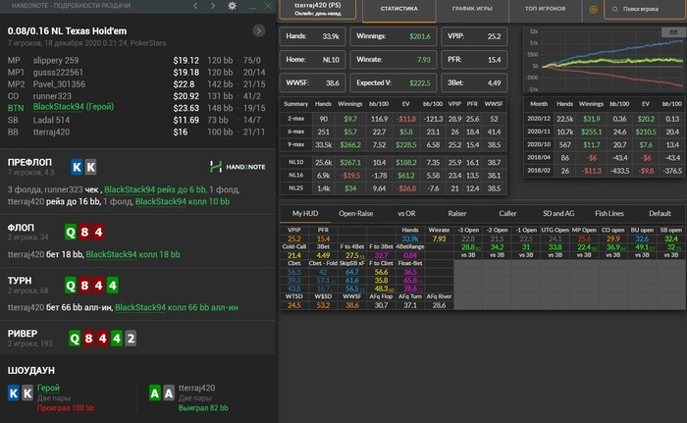Image resolution: width=687 pixels, height=423 pixels.
Task: Select player runner323 in seat list
Action: pos(52,96)
